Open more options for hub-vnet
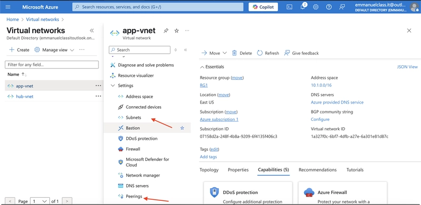 pyautogui.click(x=98, y=96)
